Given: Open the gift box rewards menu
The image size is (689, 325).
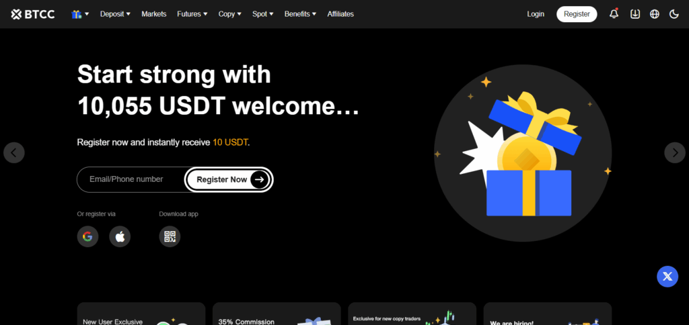Looking at the screenshot, I should click(x=80, y=14).
